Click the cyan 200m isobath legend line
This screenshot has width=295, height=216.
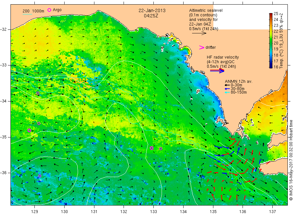coord(27,14)
